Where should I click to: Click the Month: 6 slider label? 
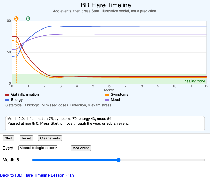pos(11,160)
